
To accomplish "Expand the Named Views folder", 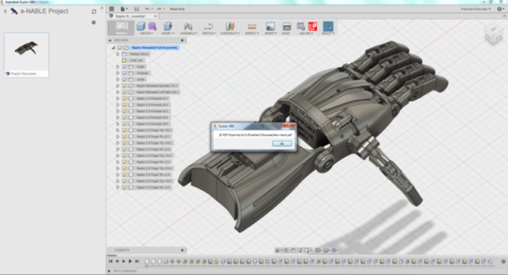I will tap(118, 54).
